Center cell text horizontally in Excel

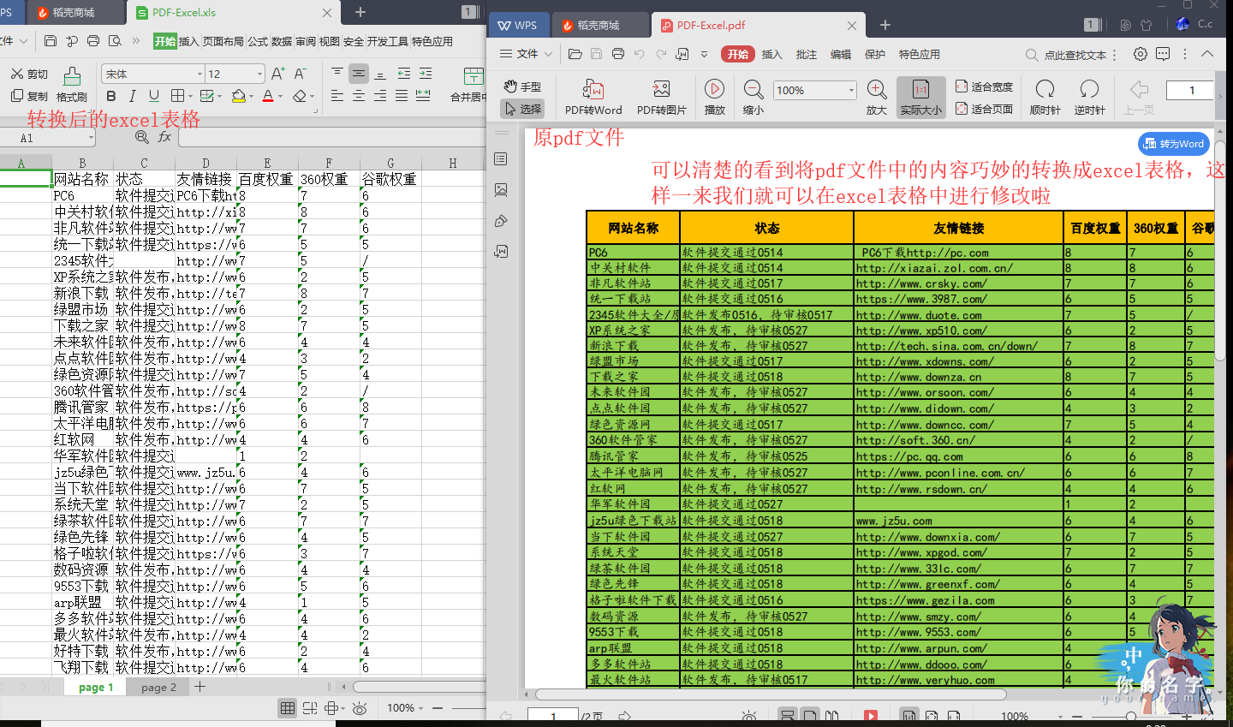coord(359,96)
